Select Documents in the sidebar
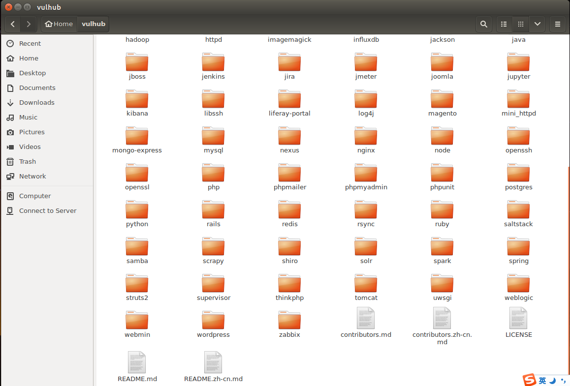Viewport: 570px width, 386px height. pyautogui.click(x=47, y=88)
